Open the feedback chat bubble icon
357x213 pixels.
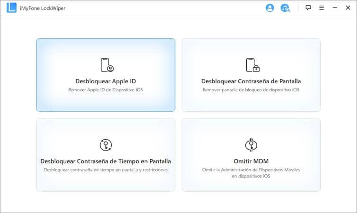pos(308,8)
